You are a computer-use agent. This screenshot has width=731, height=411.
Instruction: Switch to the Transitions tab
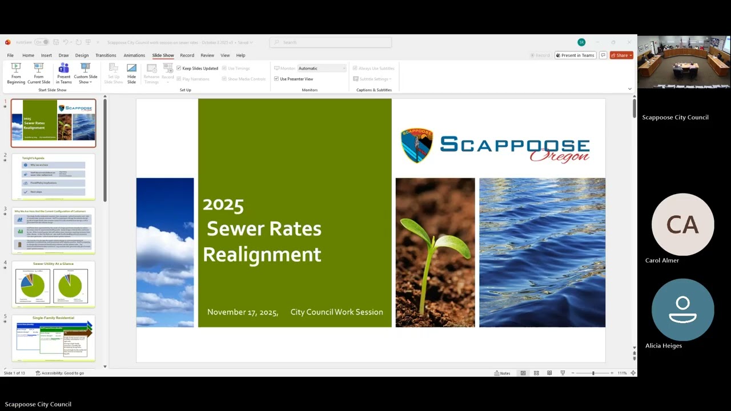pos(106,55)
